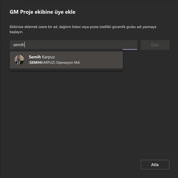
Task: Select the Semih Karpuz suggestion row
Action: pos(66,60)
